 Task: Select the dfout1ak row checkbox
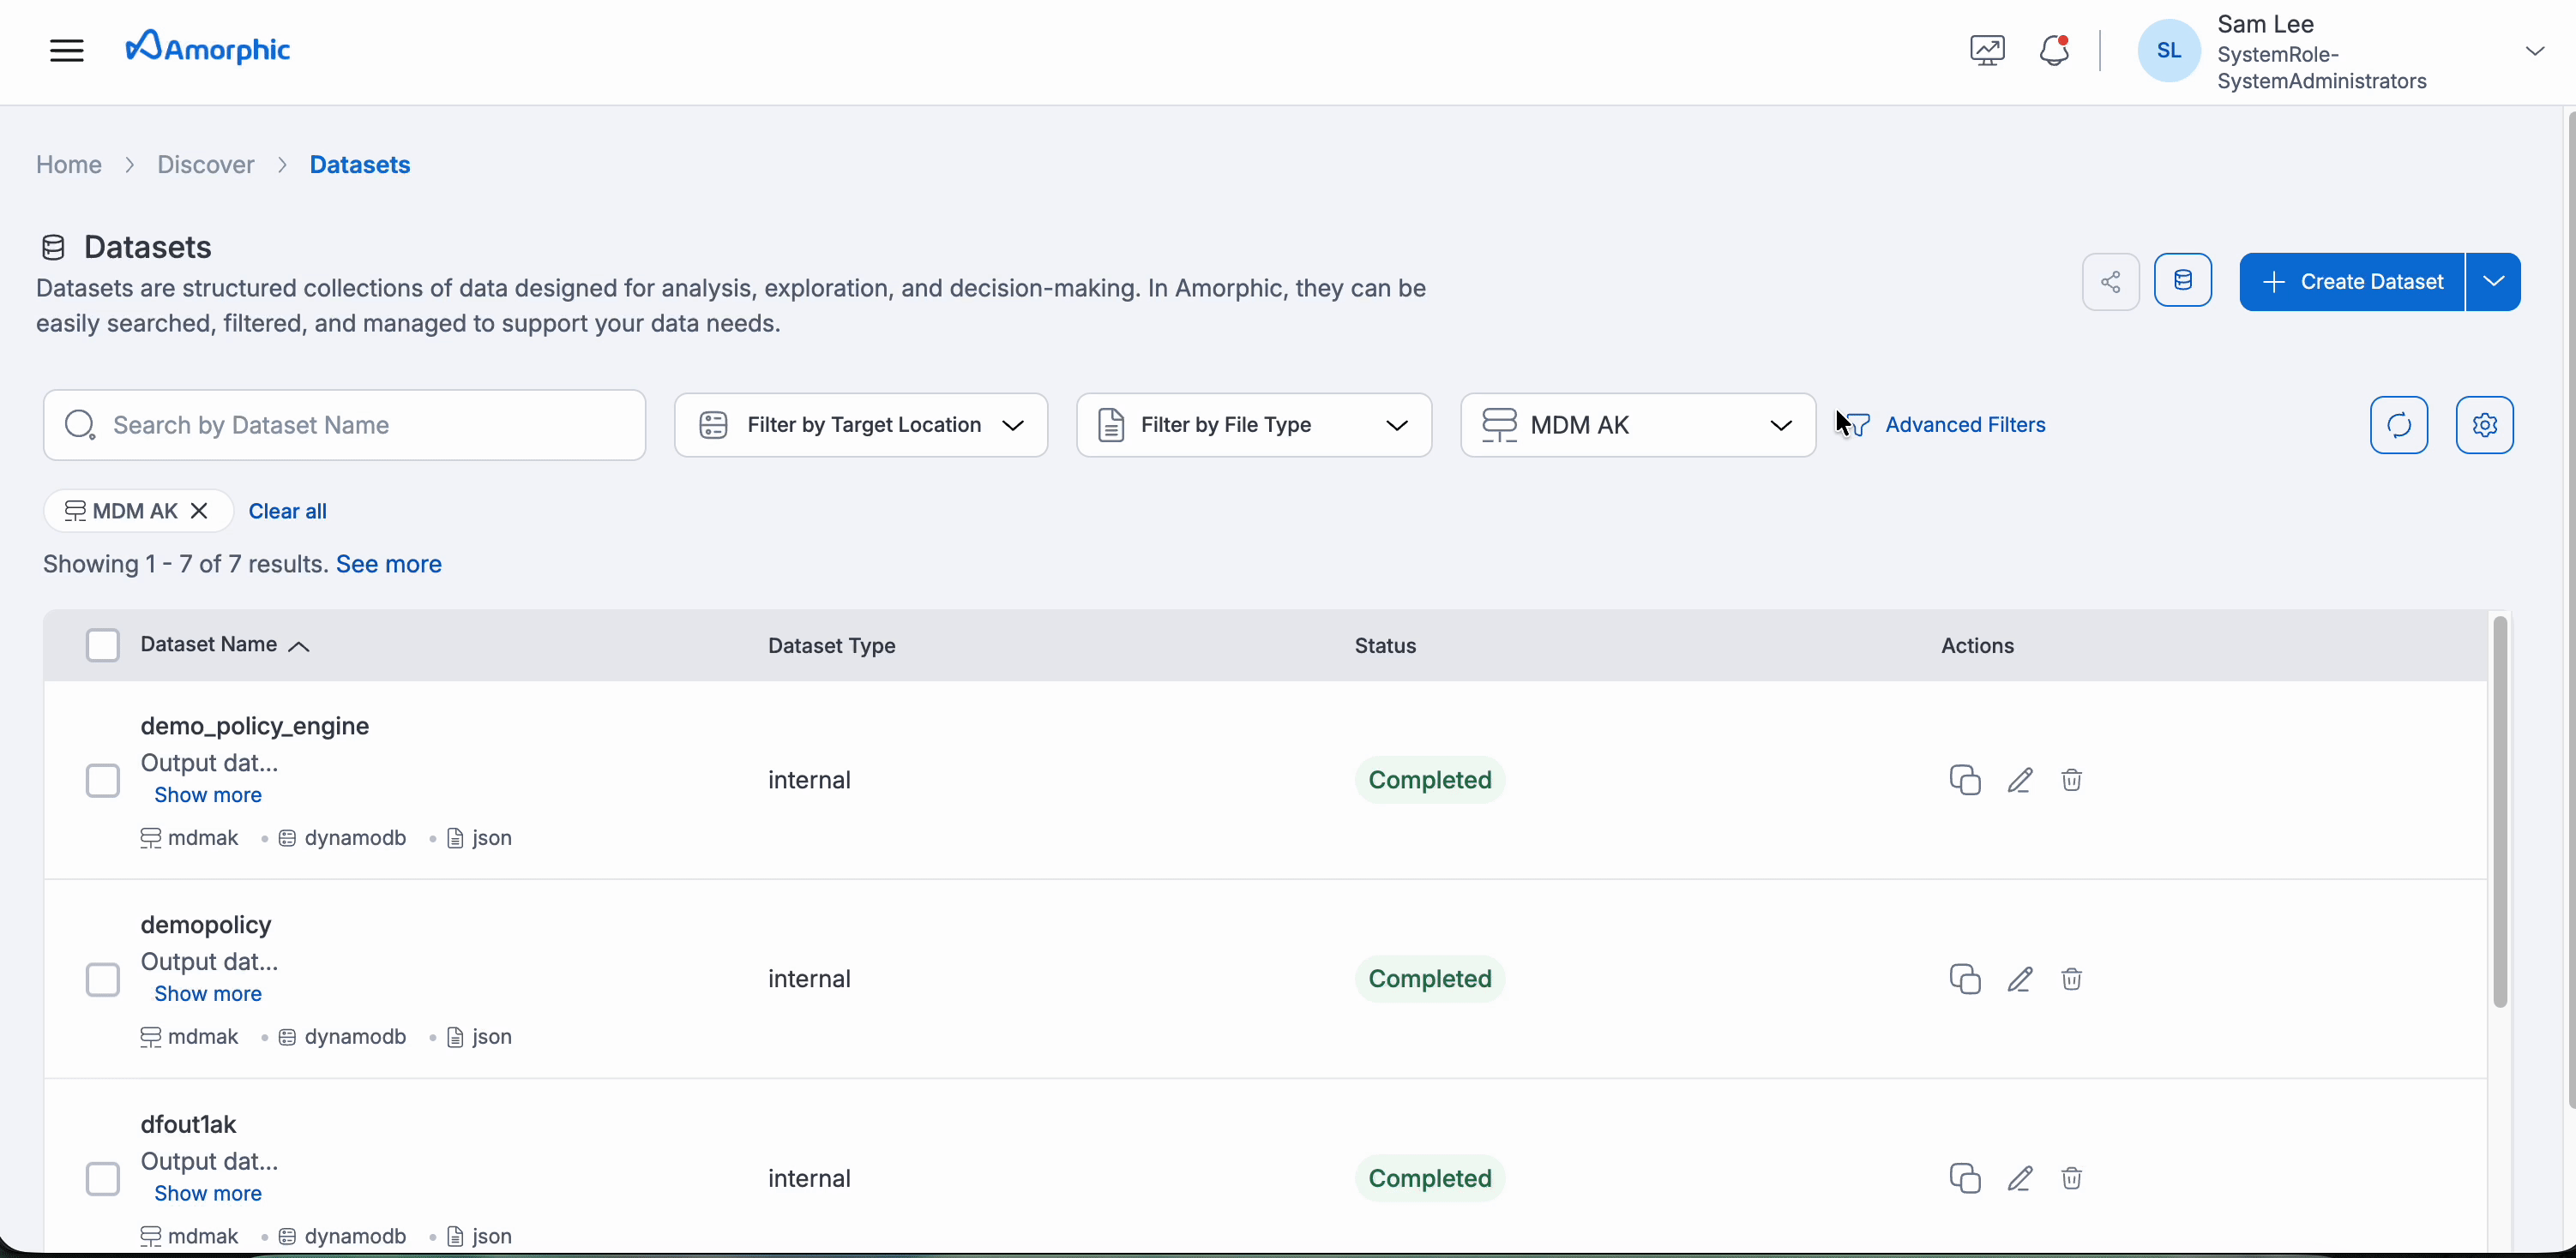point(102,1179)
